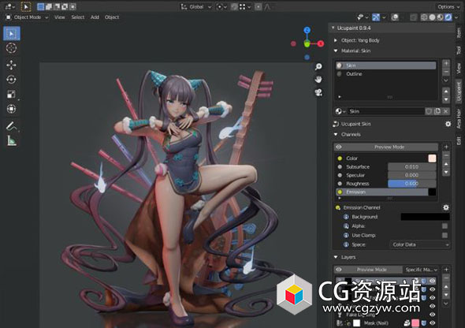Open the Add menu
Viewport: 465px width, 328px height.
click(95, 17)
